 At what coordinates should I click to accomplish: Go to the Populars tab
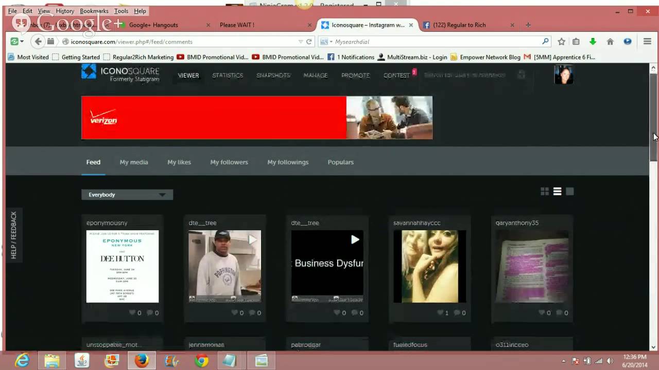(x=341, y=162)
